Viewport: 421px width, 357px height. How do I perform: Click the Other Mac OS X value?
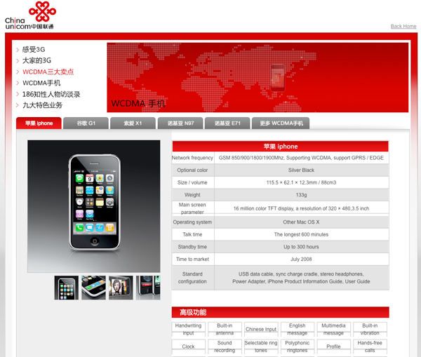pyautogui.click(x=301, y=222)
